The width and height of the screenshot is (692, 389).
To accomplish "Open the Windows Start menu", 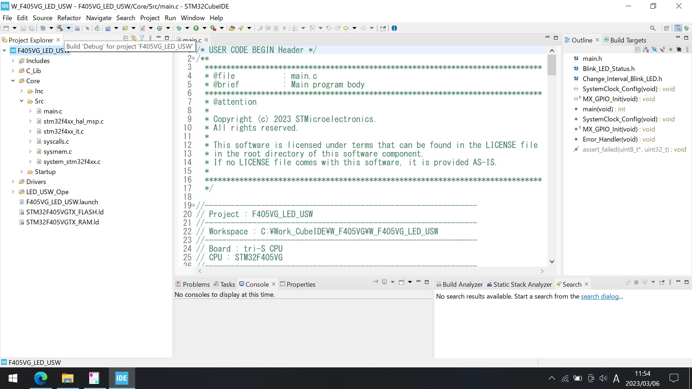I will [13, 378].
